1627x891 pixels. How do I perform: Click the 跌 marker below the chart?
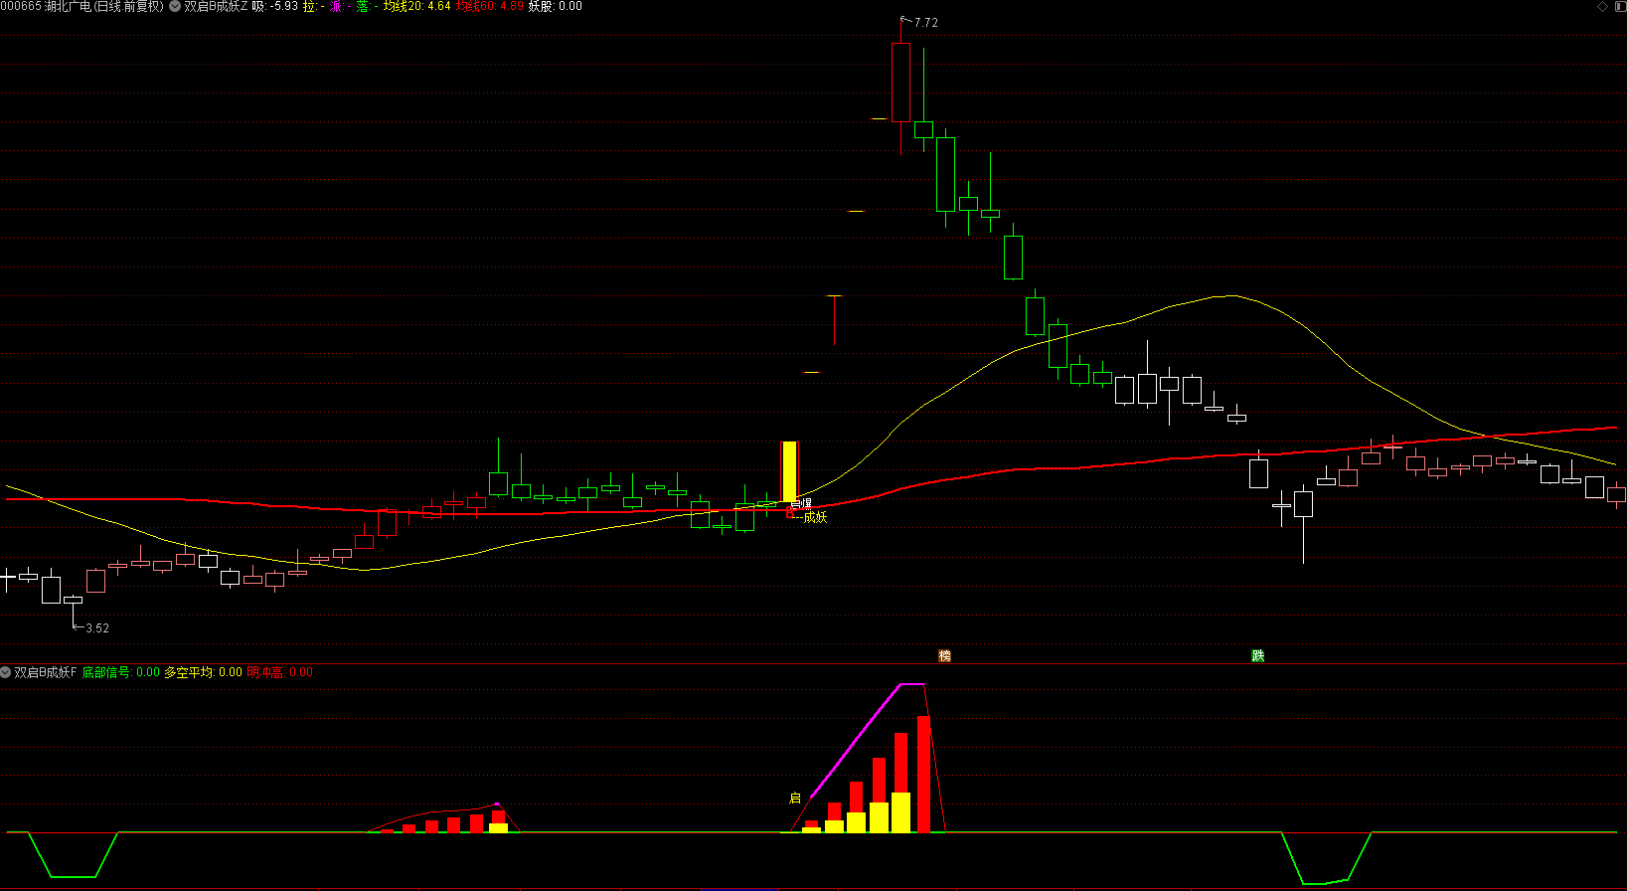click(1257, 655)
